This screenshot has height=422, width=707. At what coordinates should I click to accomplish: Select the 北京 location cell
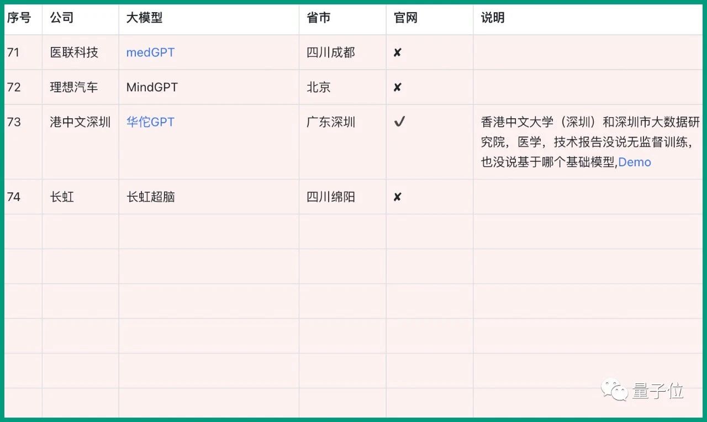click(342, 87)
